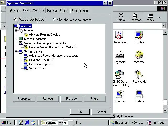
Task: Switch to the Device Manager tab
Action: point(34,10)
